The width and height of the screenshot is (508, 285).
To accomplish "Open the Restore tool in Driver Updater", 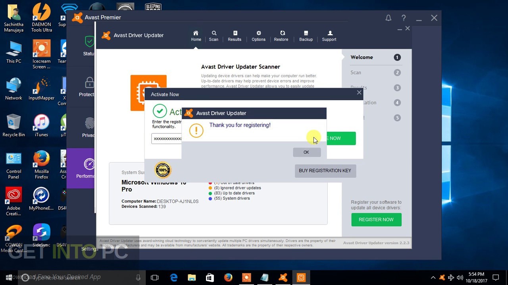I will [281, 36].
